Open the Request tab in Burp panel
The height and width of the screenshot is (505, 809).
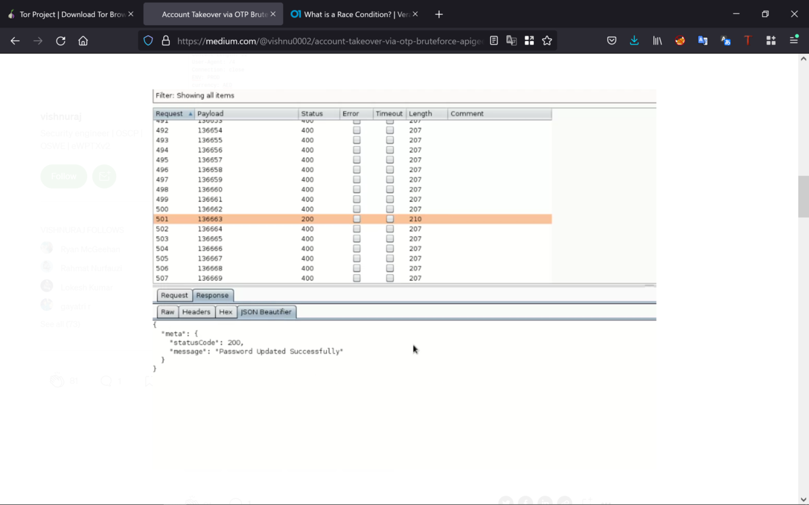(x=175, y=295)
